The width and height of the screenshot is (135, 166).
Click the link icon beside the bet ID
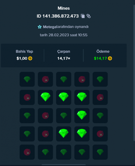point(89,16)
